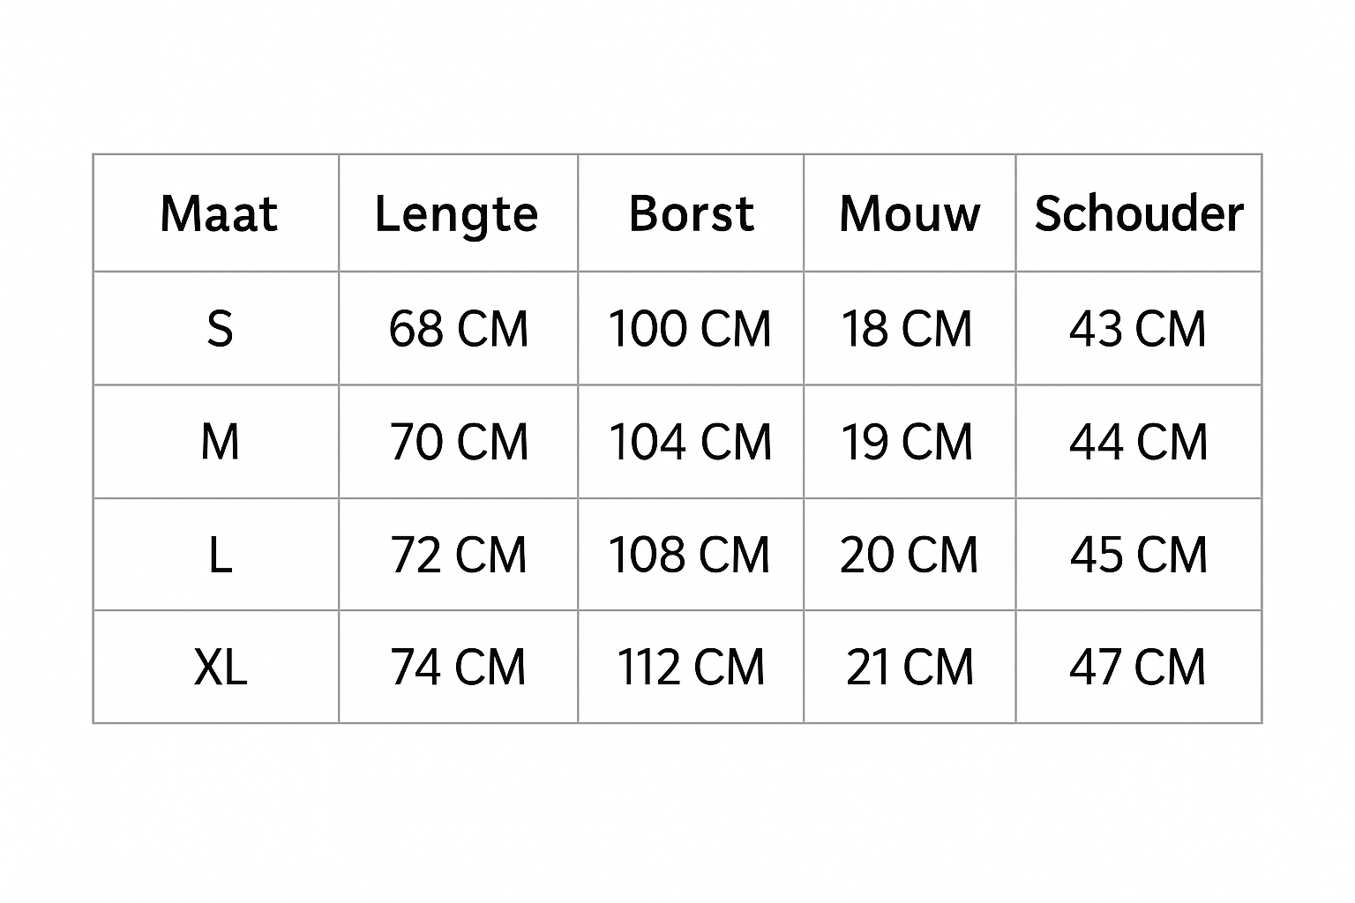
Task: Select the 100 CM chest cell
Action: tap(690, 329)
